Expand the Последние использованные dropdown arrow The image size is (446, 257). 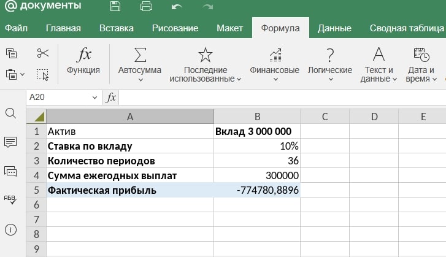click(x=239, y=79)
